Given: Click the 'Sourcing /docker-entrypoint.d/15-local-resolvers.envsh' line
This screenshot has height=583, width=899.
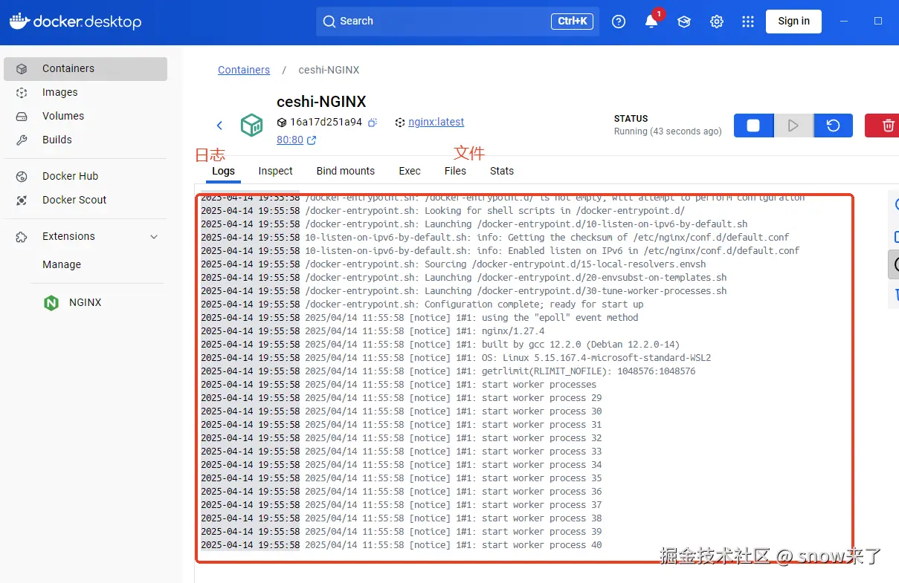Looking at the screenshot, I should 454,264.
